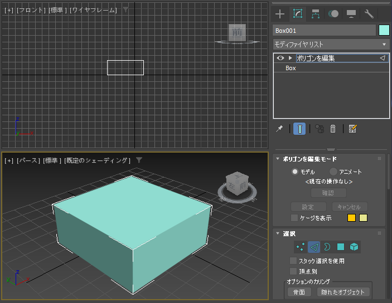Click [+] menu in the front viewport

(9, 10)
